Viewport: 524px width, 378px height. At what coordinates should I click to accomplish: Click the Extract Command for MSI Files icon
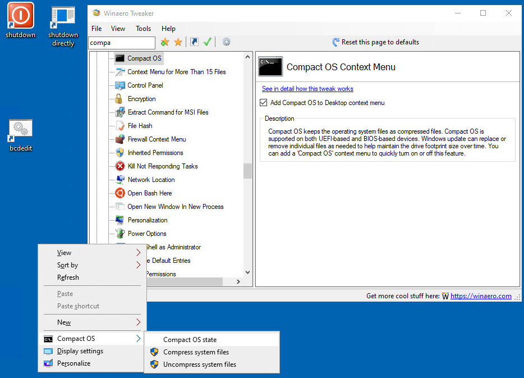[119, 112]
